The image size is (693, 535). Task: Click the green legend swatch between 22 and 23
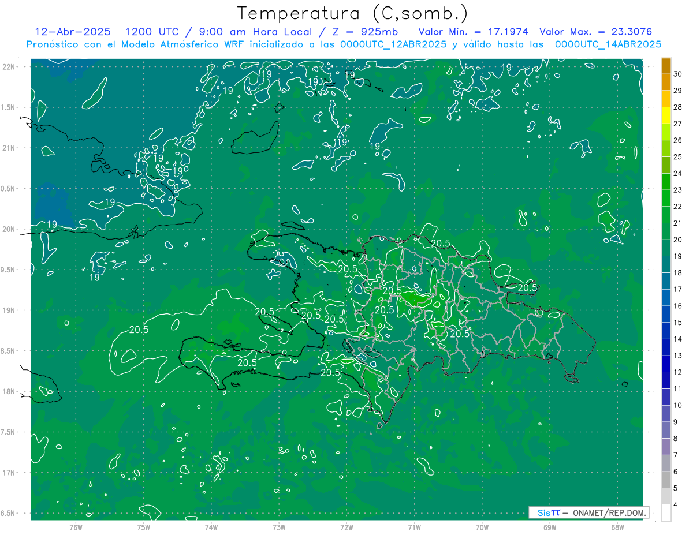[x=666, y=199]
